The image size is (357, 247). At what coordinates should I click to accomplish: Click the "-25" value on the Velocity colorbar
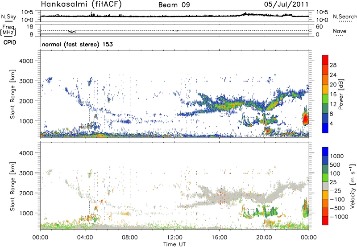tap(336, 190)
